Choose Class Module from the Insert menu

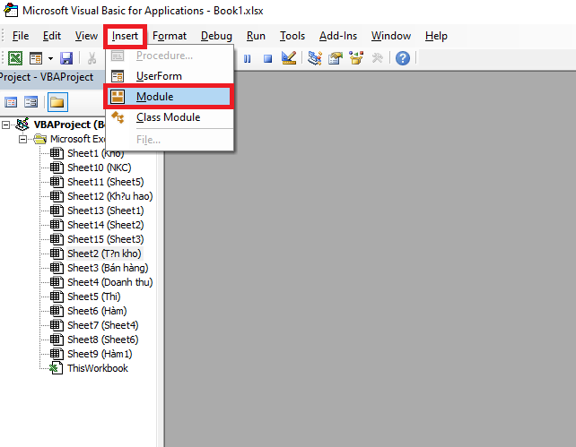[170, 117]
